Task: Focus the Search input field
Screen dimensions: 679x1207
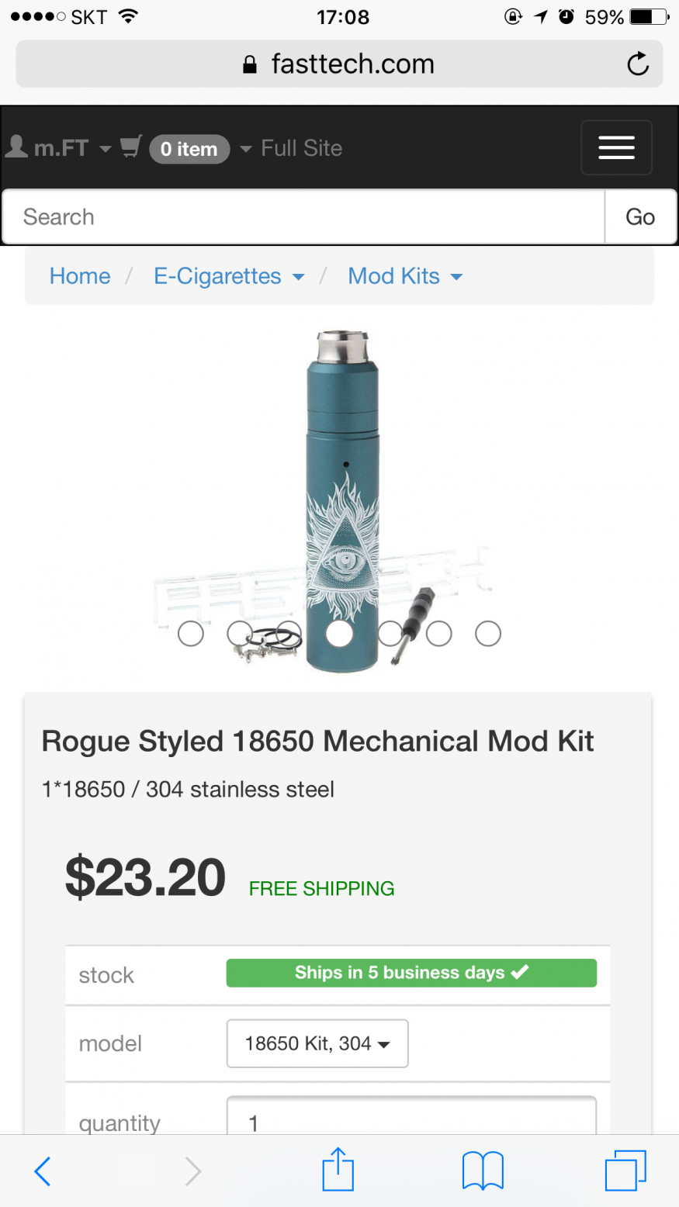Action: pos(303,217)
